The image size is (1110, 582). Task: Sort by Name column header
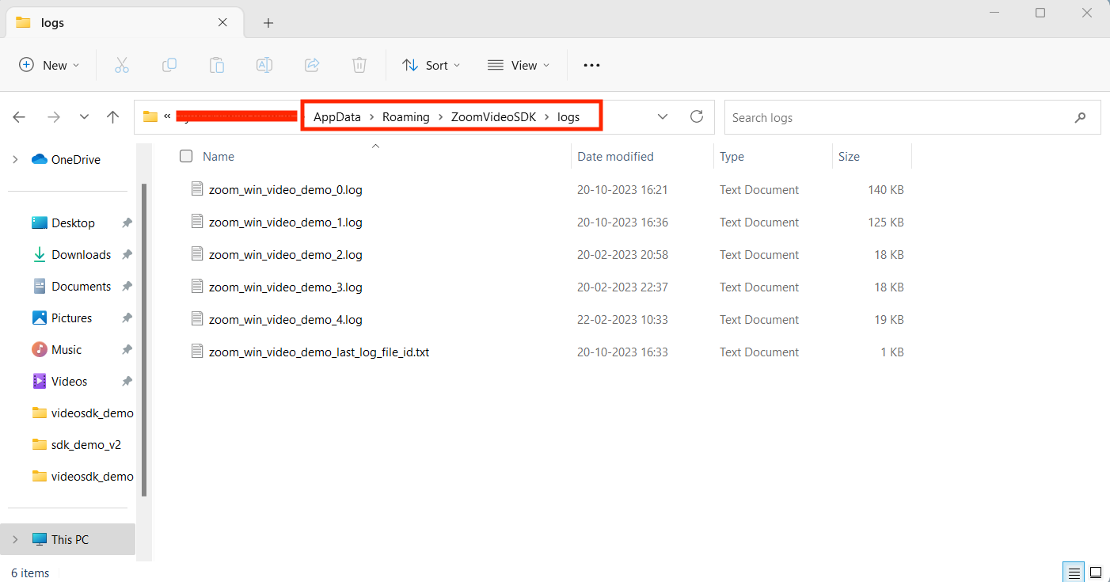219,157
